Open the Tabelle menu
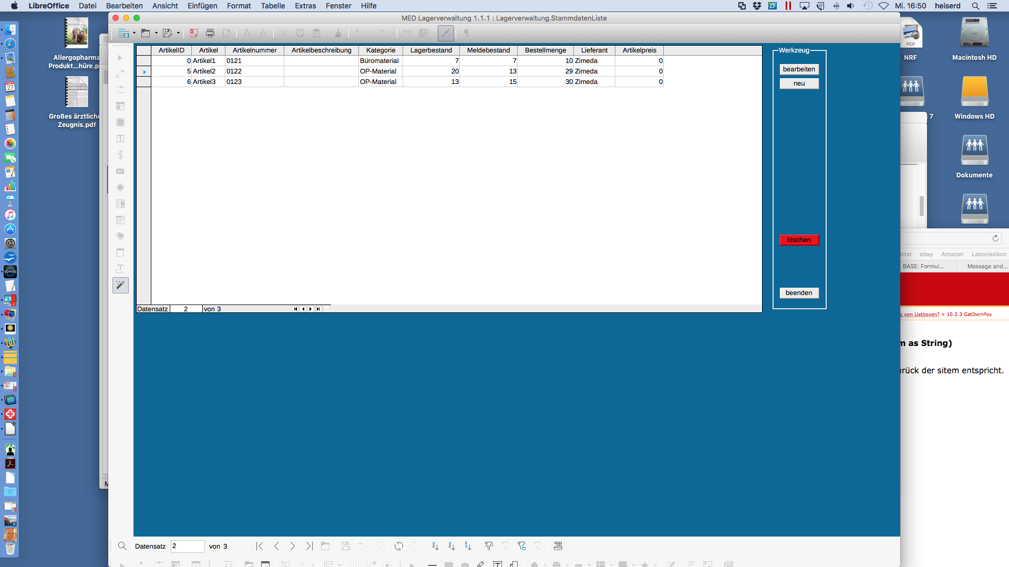This screenshot has height=567, width=1009. [273, 6]
